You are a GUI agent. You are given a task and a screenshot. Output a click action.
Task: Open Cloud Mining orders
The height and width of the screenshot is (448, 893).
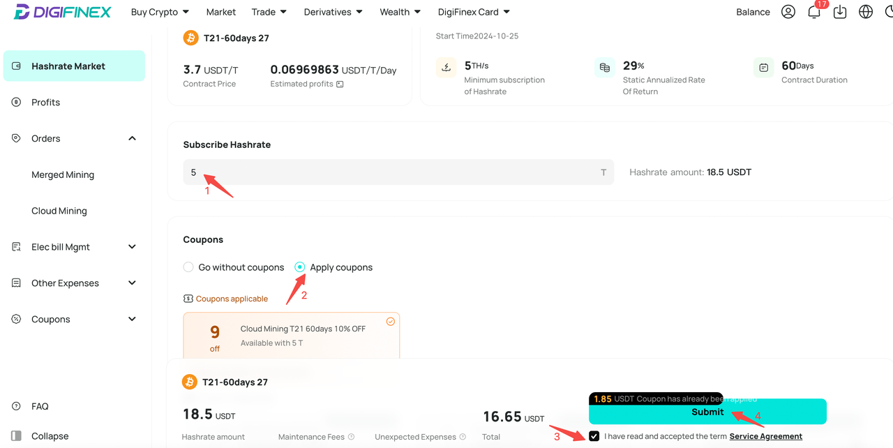(59, 211)
